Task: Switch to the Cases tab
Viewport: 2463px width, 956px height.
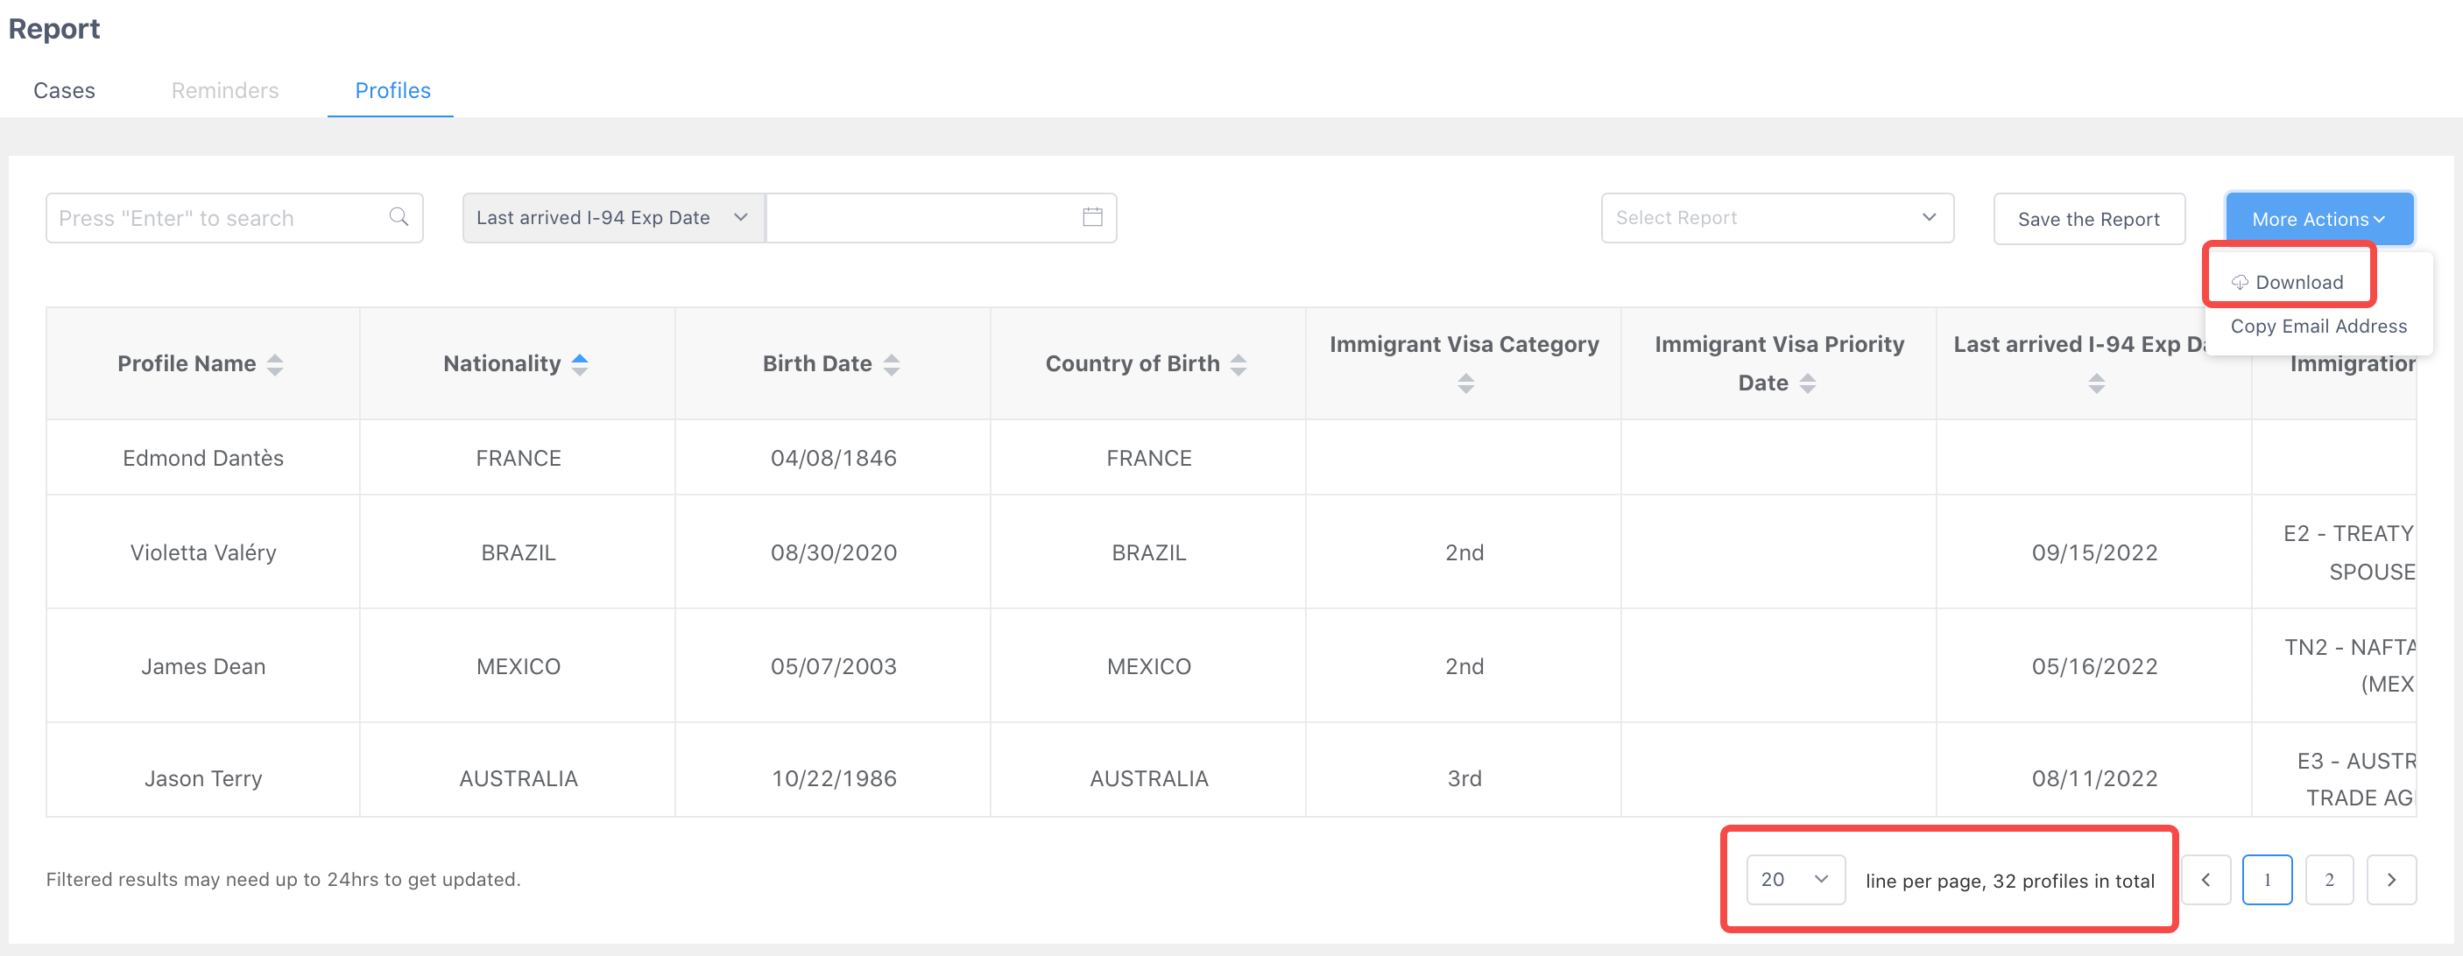Action: (64, 91)
